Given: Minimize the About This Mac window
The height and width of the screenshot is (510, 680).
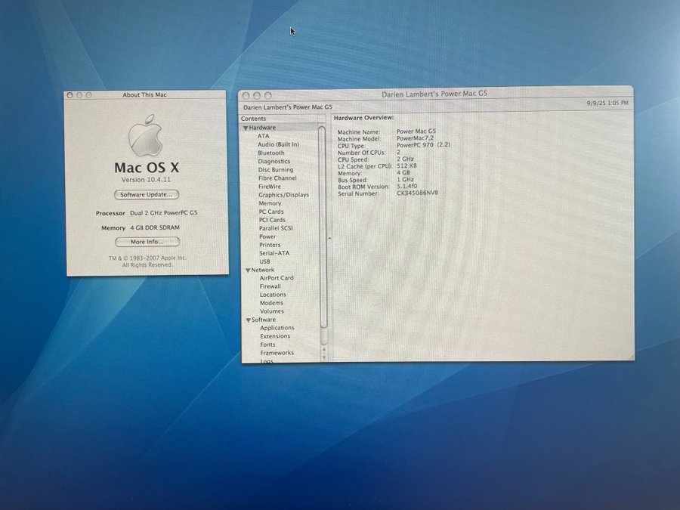Looking at the screenshot, I should click(x=79, y=95).
